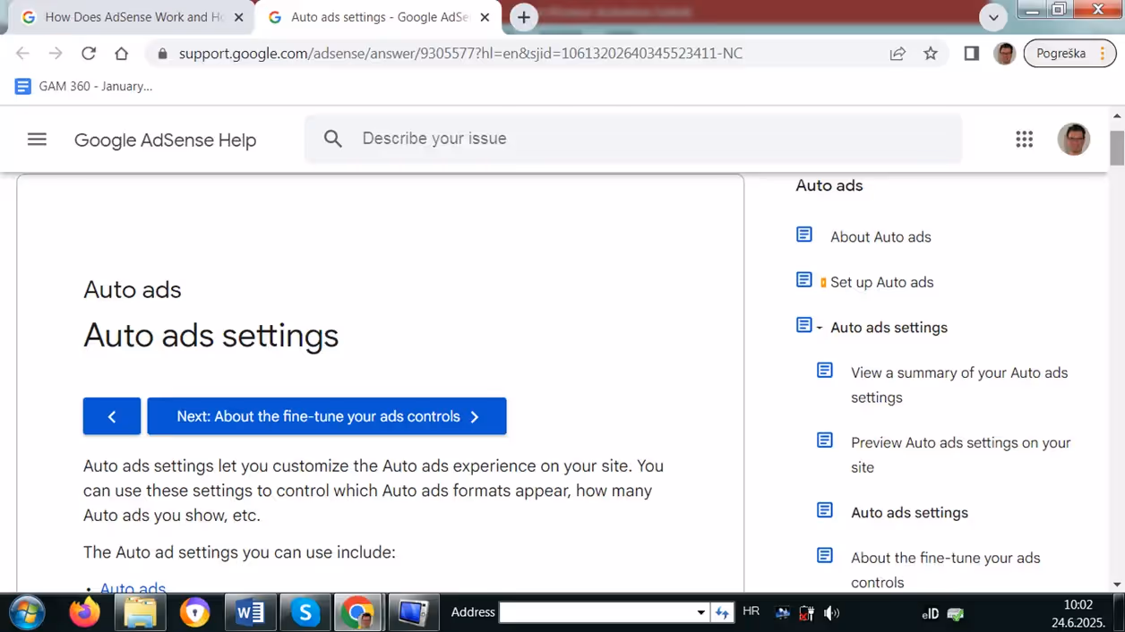Open the Google account avatar on help page

tap(1073, 139)
